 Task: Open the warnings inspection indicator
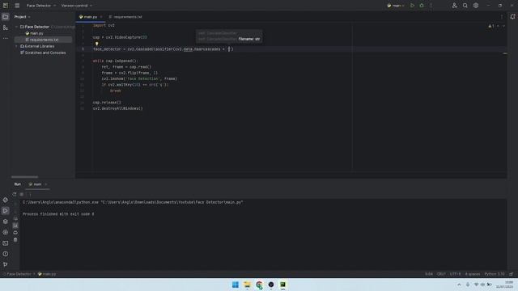[x=491, y=26]
